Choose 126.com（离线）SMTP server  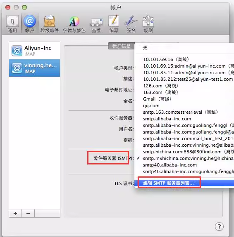(184, 86)
